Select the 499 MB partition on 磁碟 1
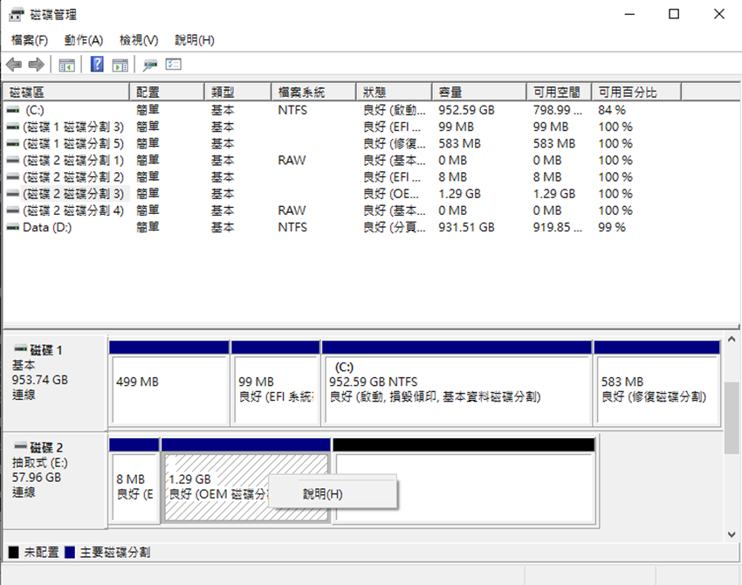 (169, 383)
